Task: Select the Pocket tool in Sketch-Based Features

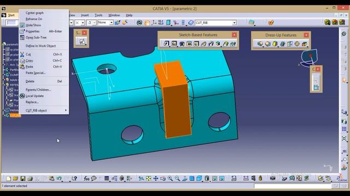Action: [x=174, y=44]
